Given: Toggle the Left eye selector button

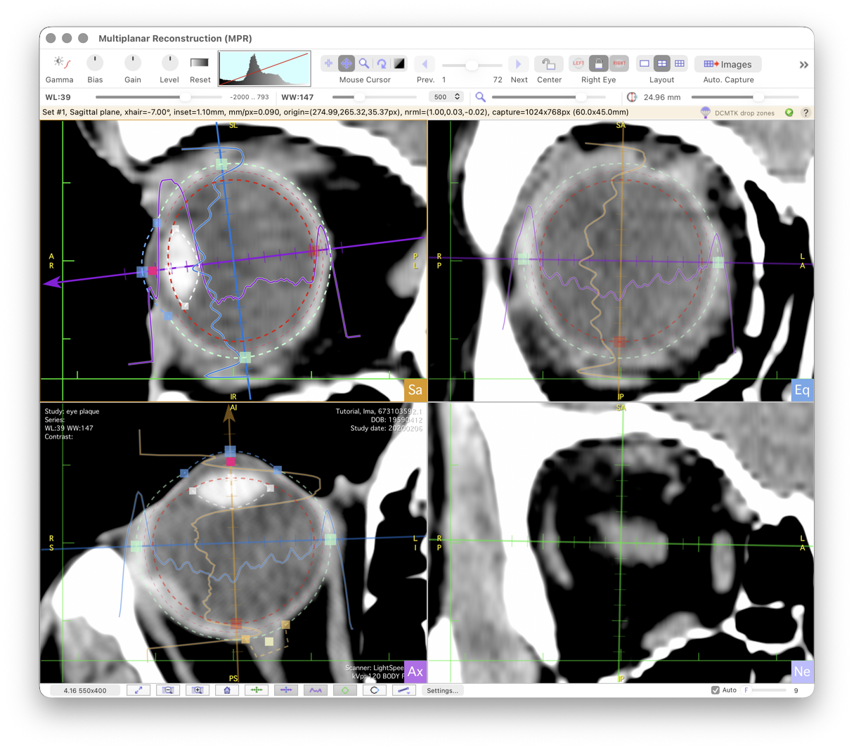Looking at the screenshot, I should pos(578,64).
